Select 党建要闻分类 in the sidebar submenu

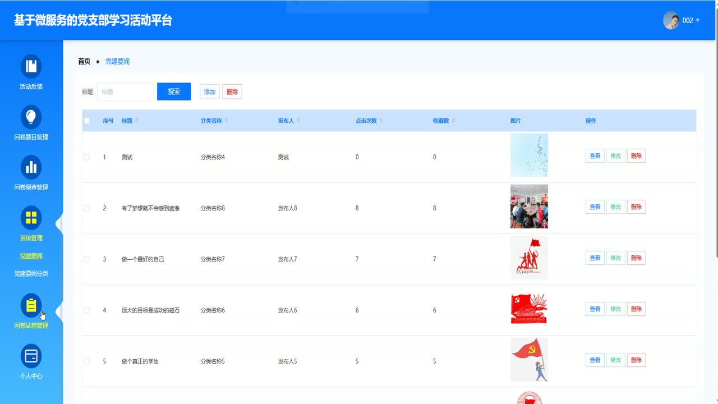click(x=31, y=273)
